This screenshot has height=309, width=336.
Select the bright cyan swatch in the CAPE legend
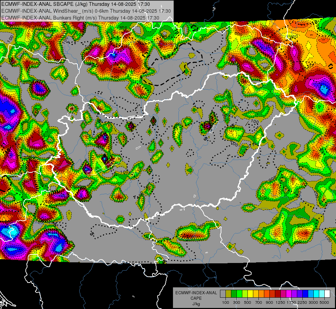click(x=316, y=294)
